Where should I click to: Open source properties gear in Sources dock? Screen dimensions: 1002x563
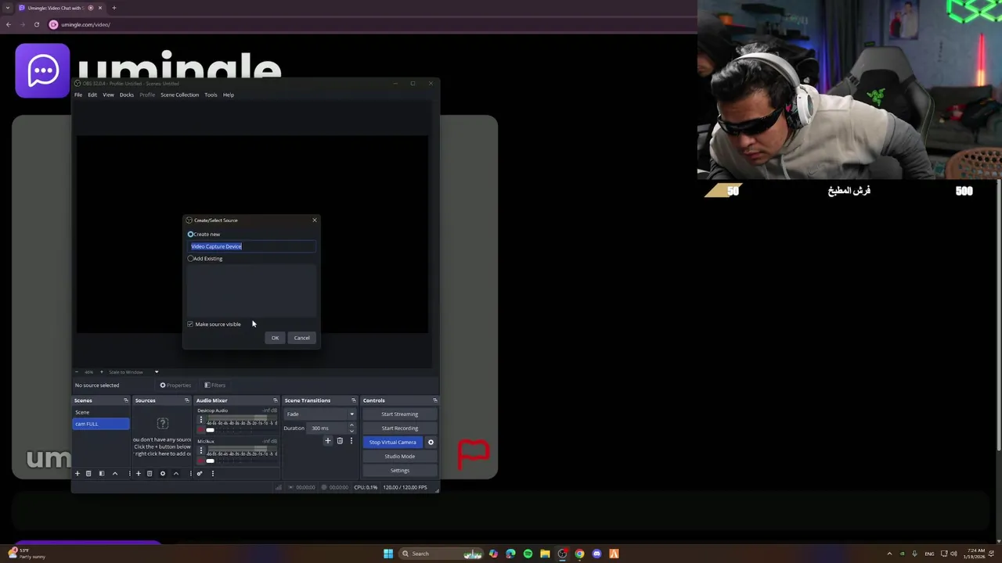click(x=163, y=473)
